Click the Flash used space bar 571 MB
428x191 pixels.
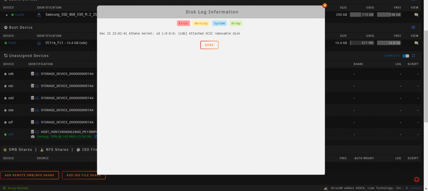coord(362,43)
